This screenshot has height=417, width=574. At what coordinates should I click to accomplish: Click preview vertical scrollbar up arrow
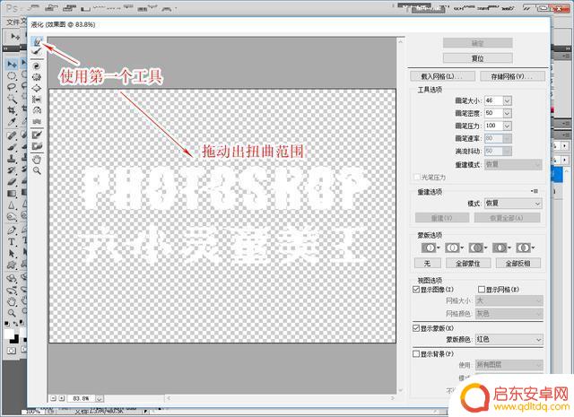click(x=401, y=41)
